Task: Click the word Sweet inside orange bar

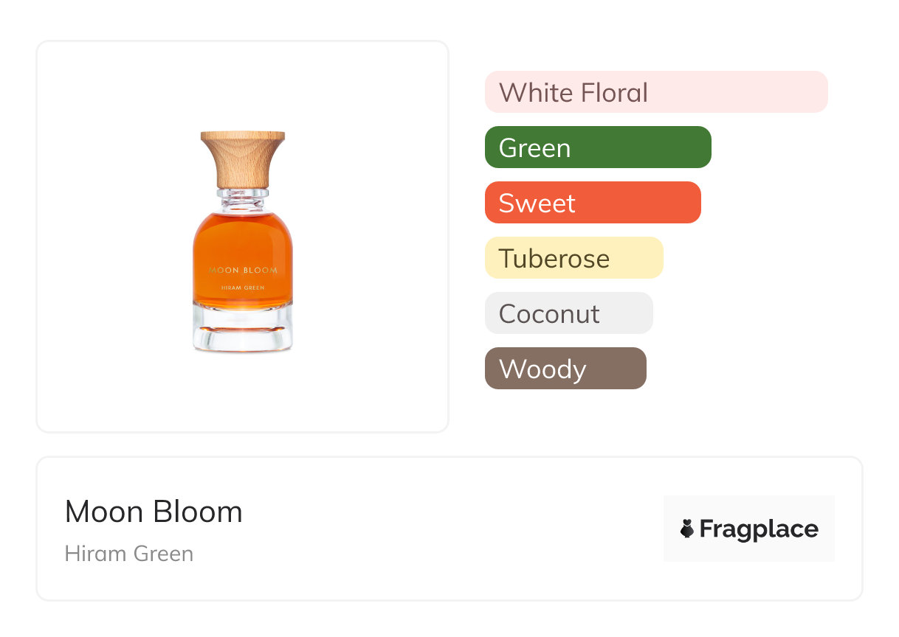Action: 537,203
